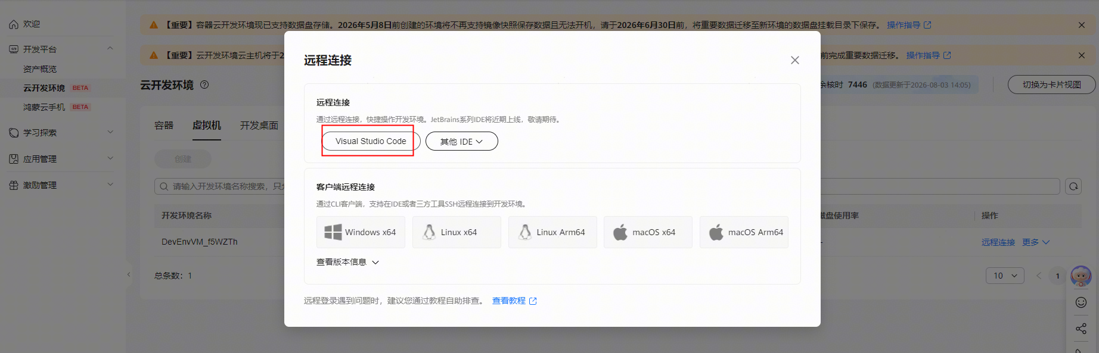Click the 欢迎 home icon
Viewport: 1099px width, 353px height.
pos(14,24)
